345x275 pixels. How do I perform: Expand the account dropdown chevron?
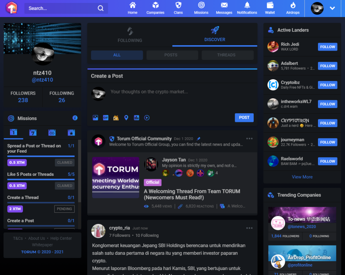coord(332,8)
